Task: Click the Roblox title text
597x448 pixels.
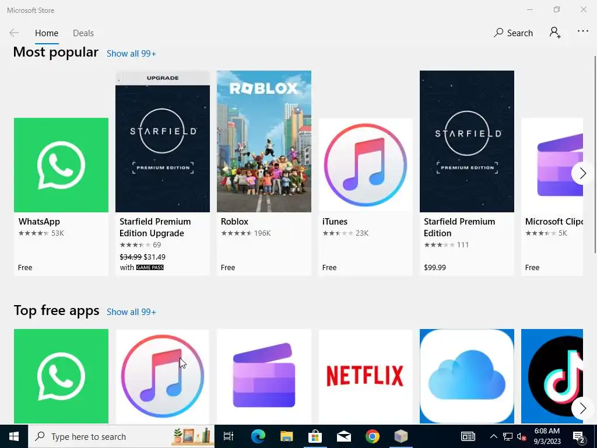Action: (234, 222)
